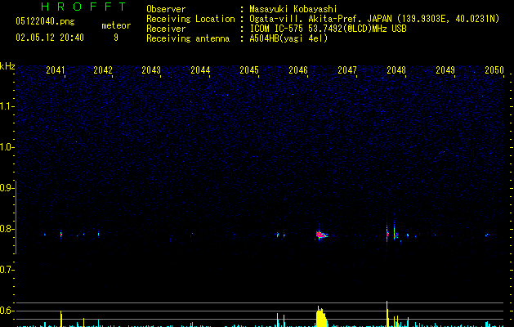Click the 2049 time marker
This screenshot has height=327, width=514.
click(445, 70)
